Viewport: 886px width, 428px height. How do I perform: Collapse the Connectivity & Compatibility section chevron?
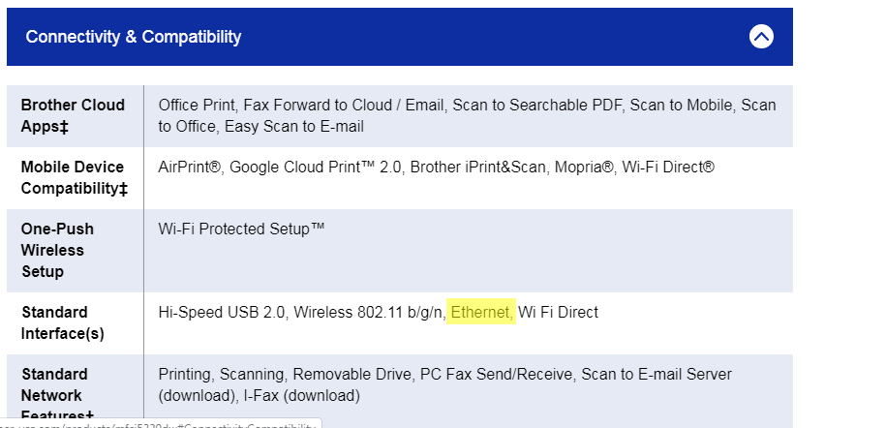point(761,37)
